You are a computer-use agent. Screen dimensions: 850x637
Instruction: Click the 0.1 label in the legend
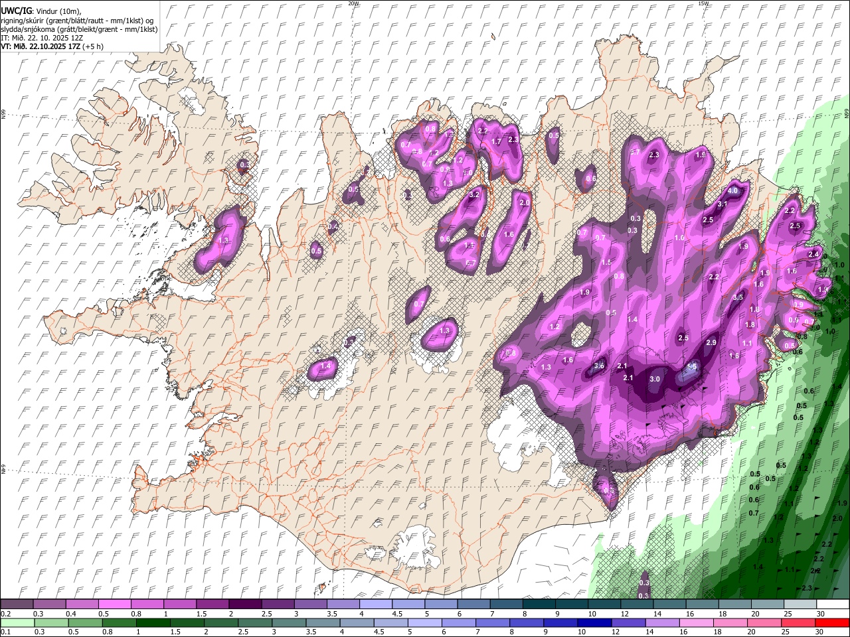click(5, 632)
